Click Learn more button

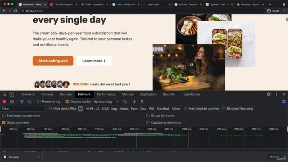point(94,61)
